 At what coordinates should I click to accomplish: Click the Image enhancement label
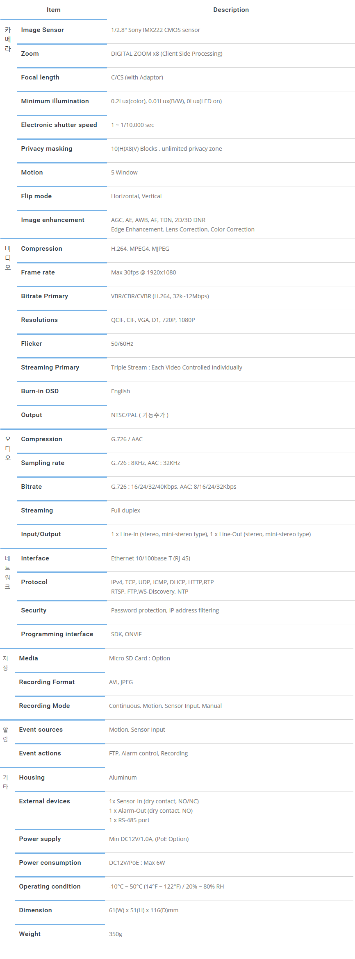tap(52, 220)
